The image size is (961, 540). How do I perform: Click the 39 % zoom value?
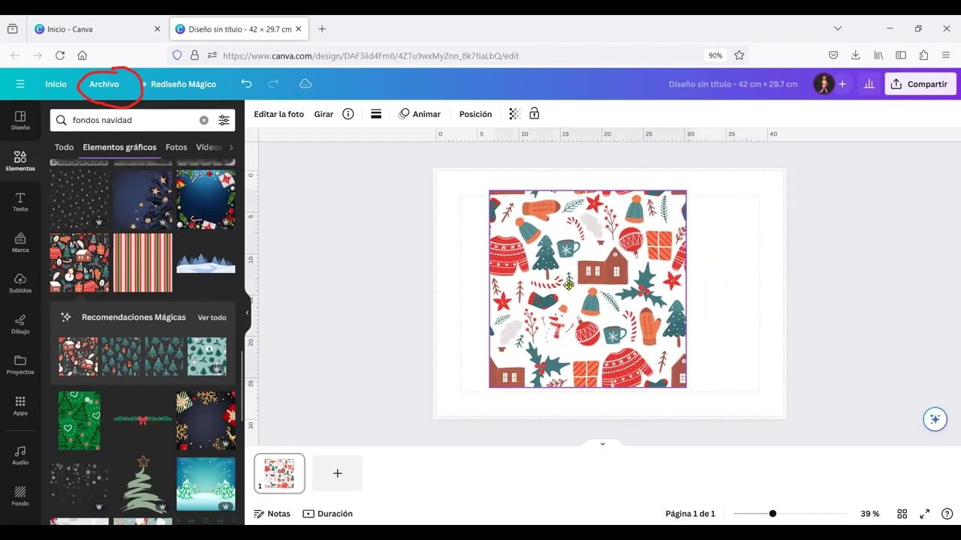[x=869, y=514]
